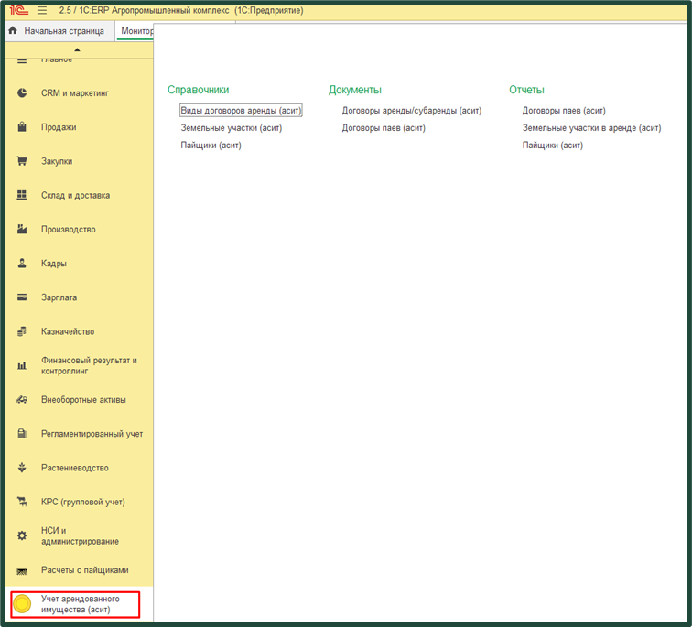The image size is (692, 627).
Task: Open Земельные участки в аренде (асит) report
Action: click(x=592, y=128)
